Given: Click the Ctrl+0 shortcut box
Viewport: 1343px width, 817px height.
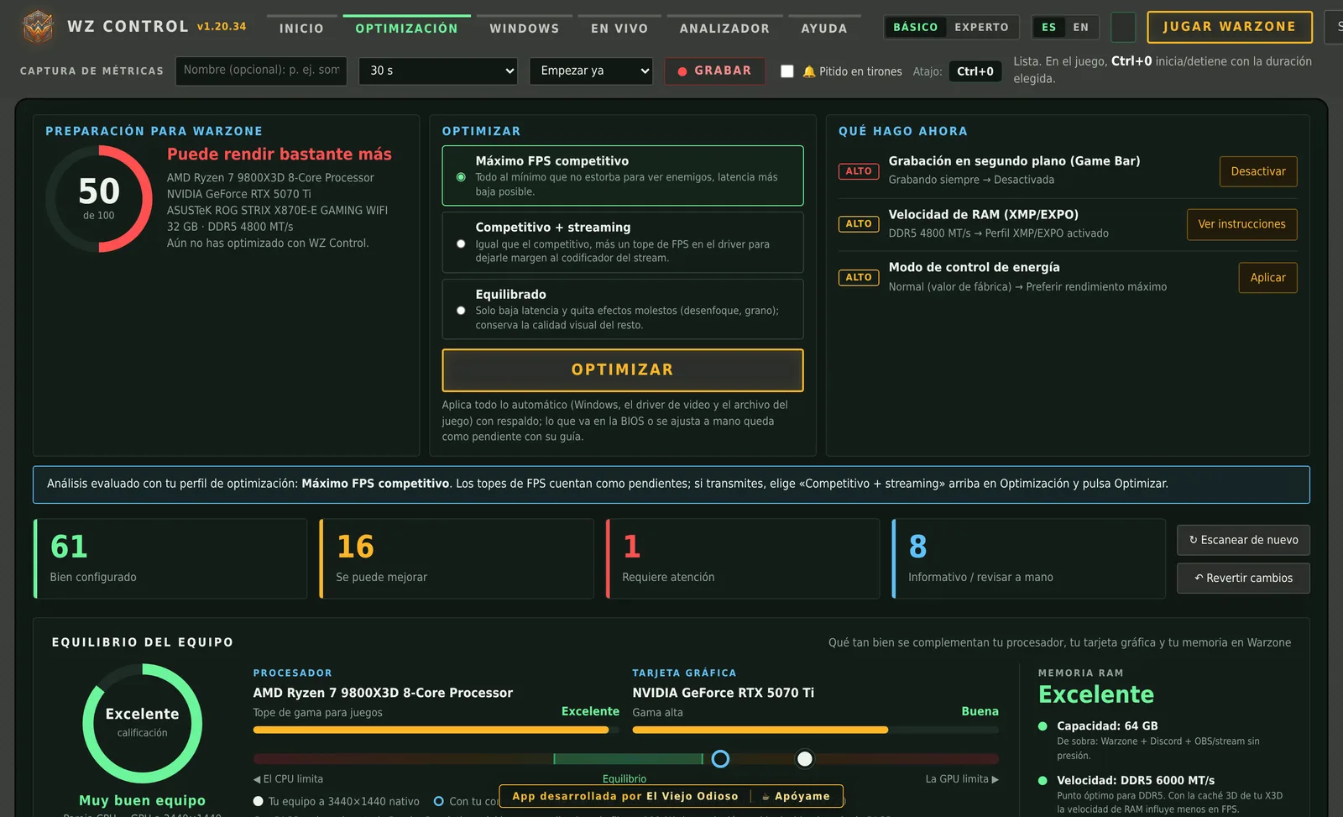Looking at the screenshot, I should click(x=975, y=71).
